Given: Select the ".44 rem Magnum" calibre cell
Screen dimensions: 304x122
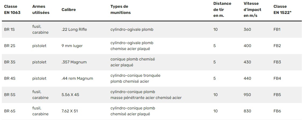Looking at the screenshot, I should (x=77, y=78).
